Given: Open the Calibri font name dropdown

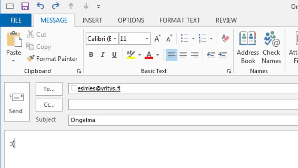Looking at the screenshot, I should (115, 38).
